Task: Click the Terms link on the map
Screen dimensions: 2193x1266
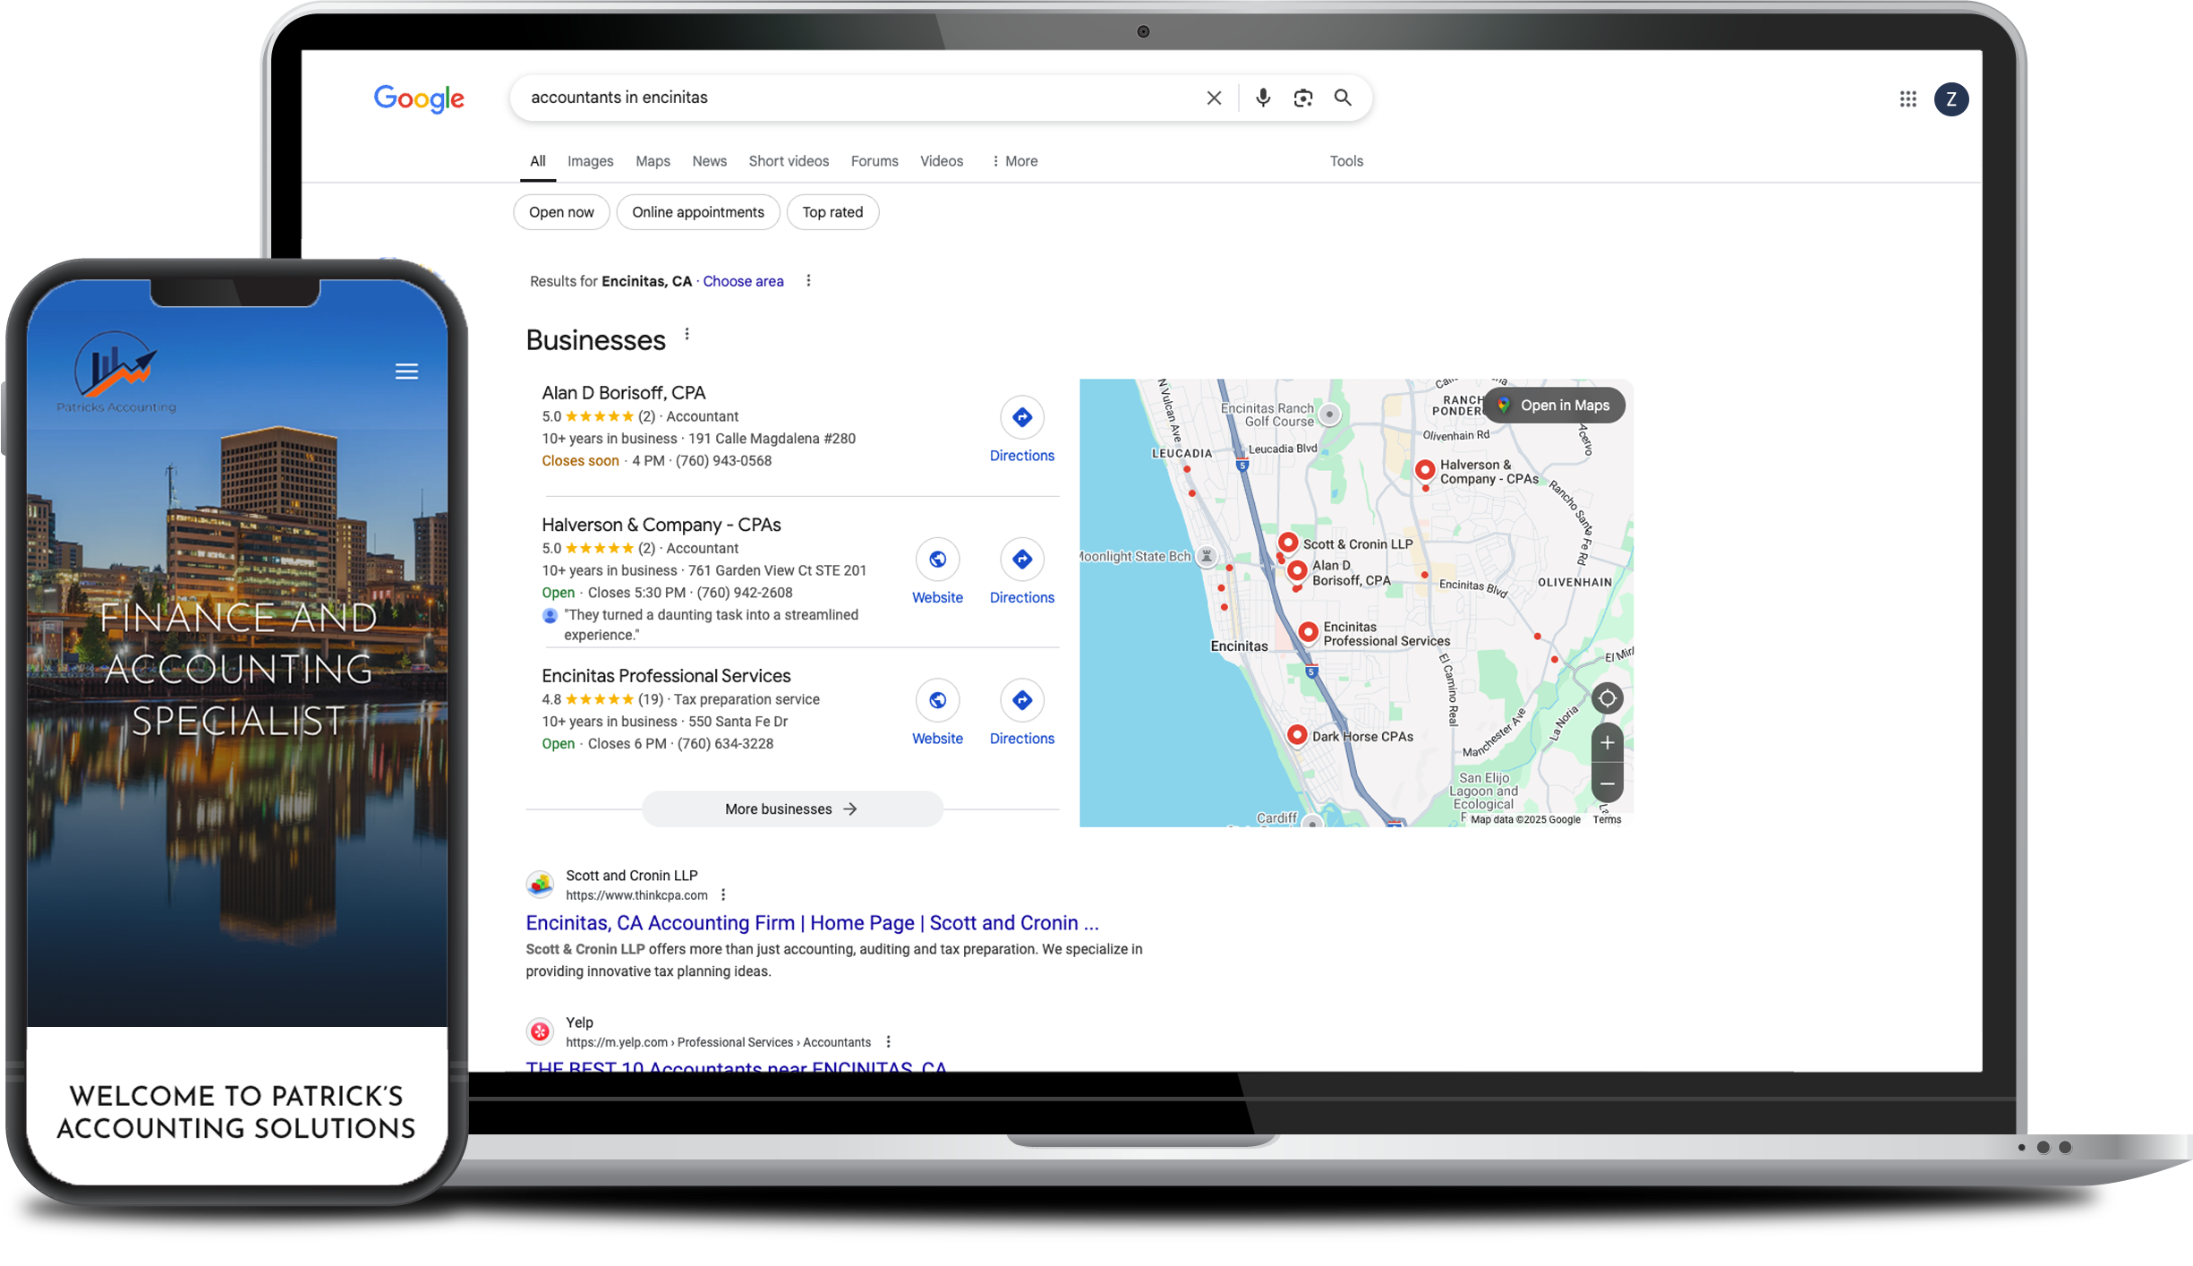Action: click(x=1607, y=820)
